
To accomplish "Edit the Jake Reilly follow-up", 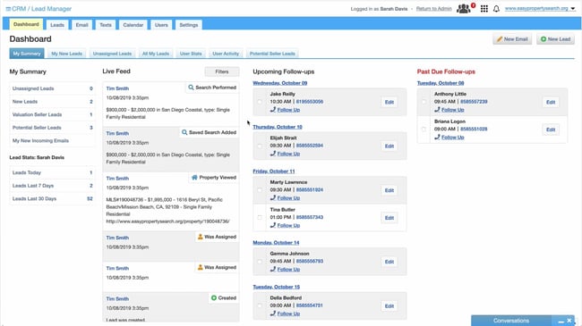I will [x=389, y=102].
